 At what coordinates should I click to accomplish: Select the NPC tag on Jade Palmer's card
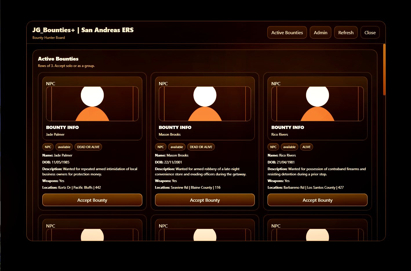tap(48, 147)
